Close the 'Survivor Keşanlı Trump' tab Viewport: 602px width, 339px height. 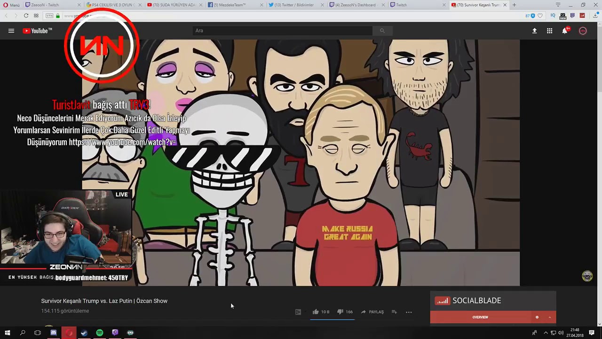pyautogui.click(x=505, y=5)
